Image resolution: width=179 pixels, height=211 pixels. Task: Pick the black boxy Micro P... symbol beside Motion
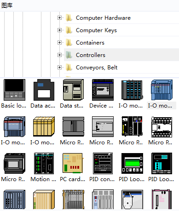click(14, 163)
